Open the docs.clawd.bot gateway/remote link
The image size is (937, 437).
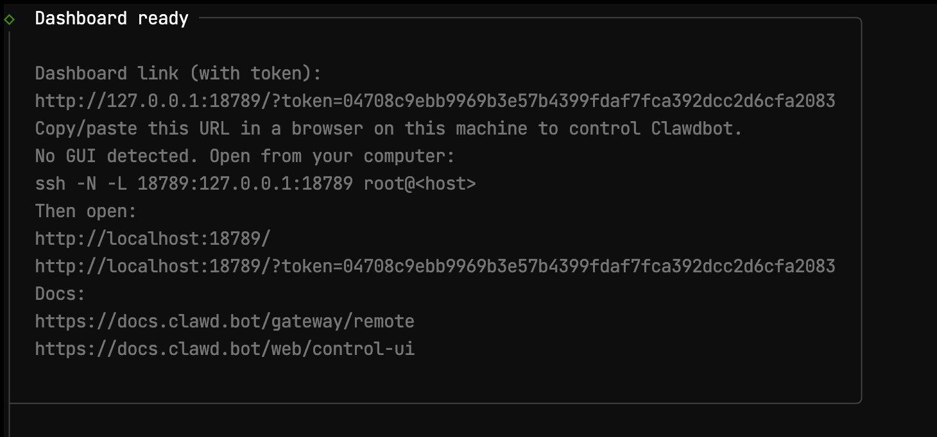pyautogui.click(x=225, y=322)
